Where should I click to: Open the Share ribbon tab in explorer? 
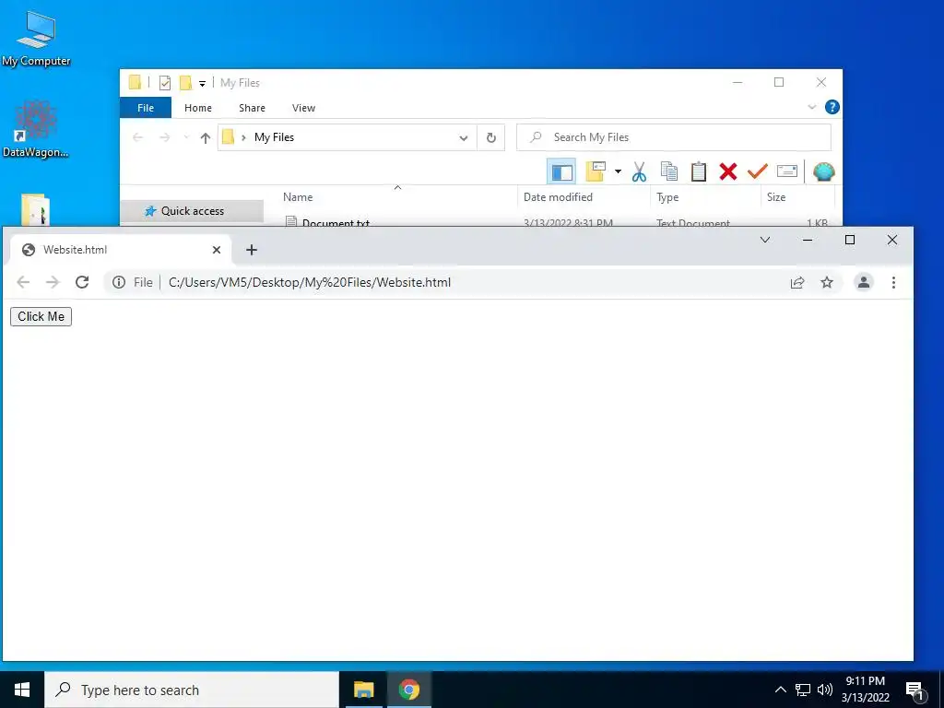[x=252, y=108]
